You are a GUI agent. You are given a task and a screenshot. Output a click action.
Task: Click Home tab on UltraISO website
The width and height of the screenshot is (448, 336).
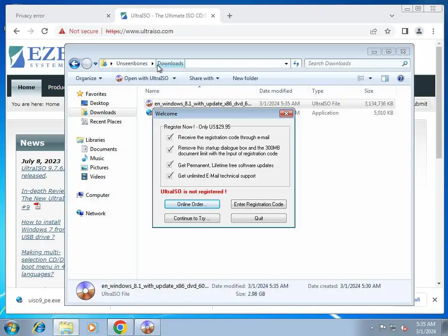click(26, 87)
